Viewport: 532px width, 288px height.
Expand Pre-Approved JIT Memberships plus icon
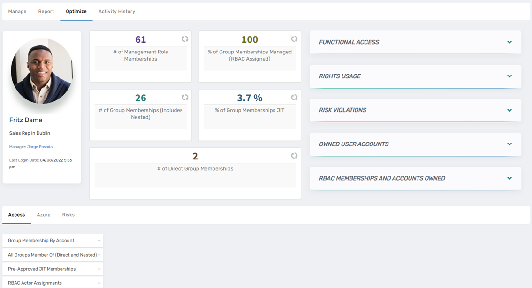99,269
